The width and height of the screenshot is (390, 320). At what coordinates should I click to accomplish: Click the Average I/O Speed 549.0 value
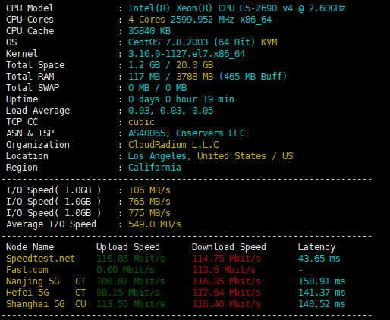pos(155,224)
